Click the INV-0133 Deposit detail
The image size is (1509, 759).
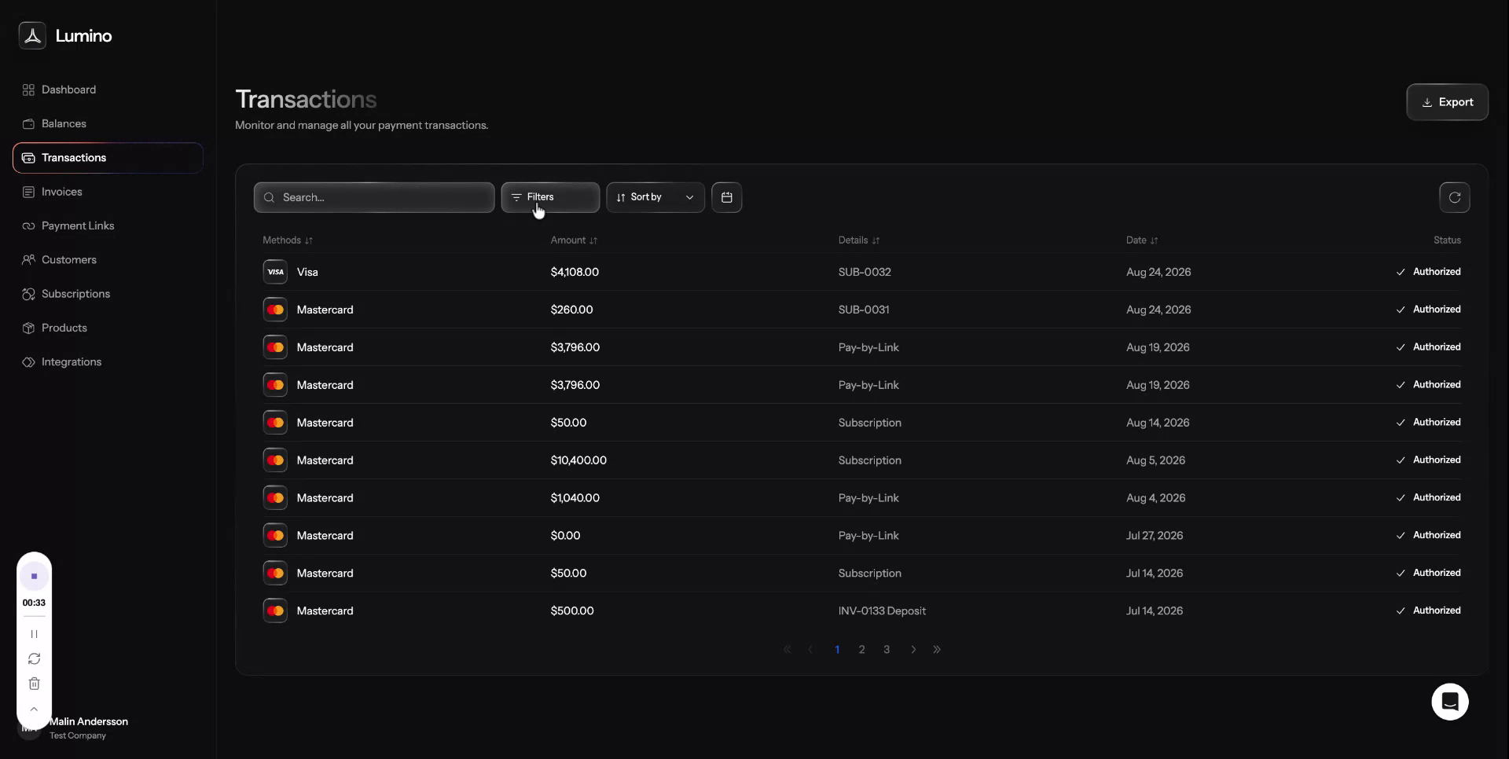tap(882, 611)
